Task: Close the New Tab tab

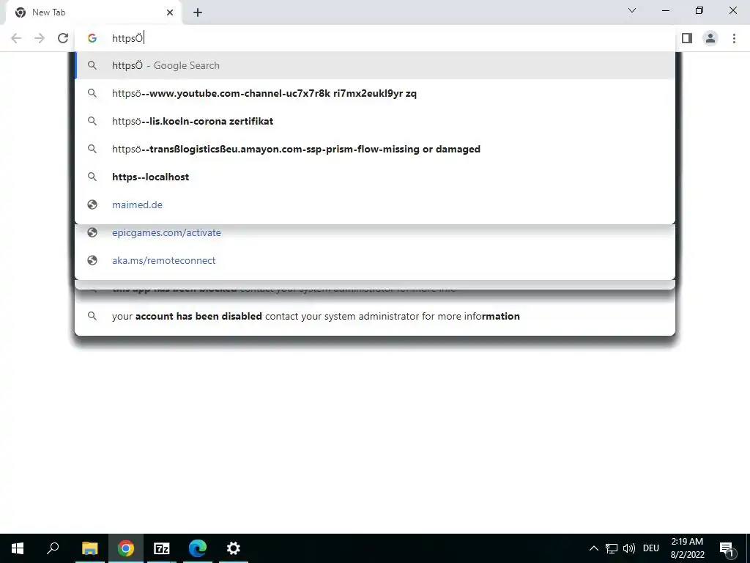Action: (x=170, y=12)
